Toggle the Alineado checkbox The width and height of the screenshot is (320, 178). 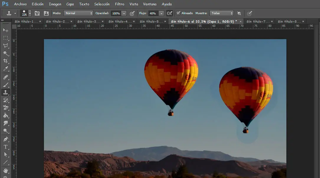(178, 13)
